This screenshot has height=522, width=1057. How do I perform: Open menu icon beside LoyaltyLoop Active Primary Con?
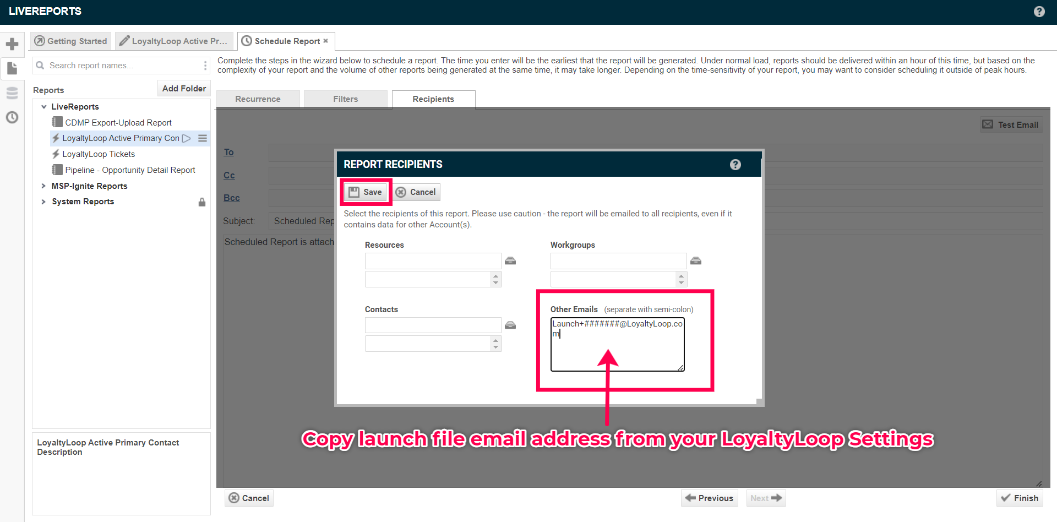tap(203, 138)
